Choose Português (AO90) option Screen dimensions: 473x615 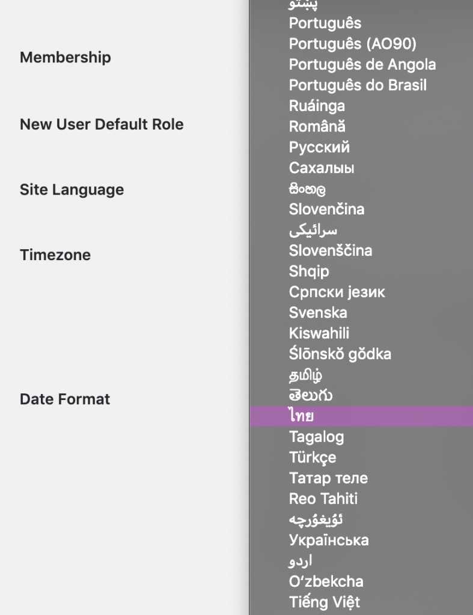tap(361, 44)
